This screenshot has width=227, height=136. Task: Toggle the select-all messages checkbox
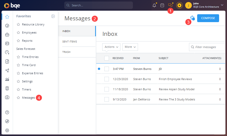pyautogui.click(x=107, y=58)
